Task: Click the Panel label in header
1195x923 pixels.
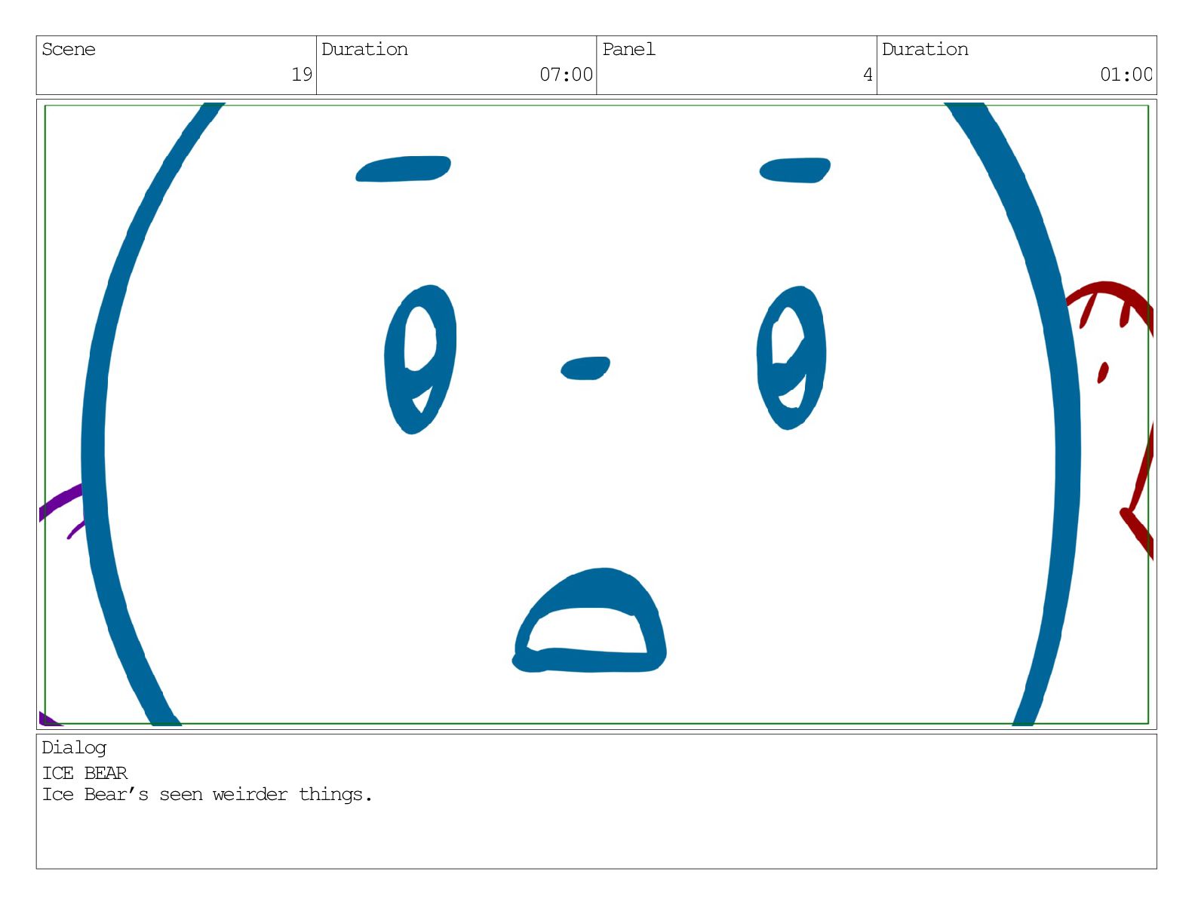Action: 628,50
